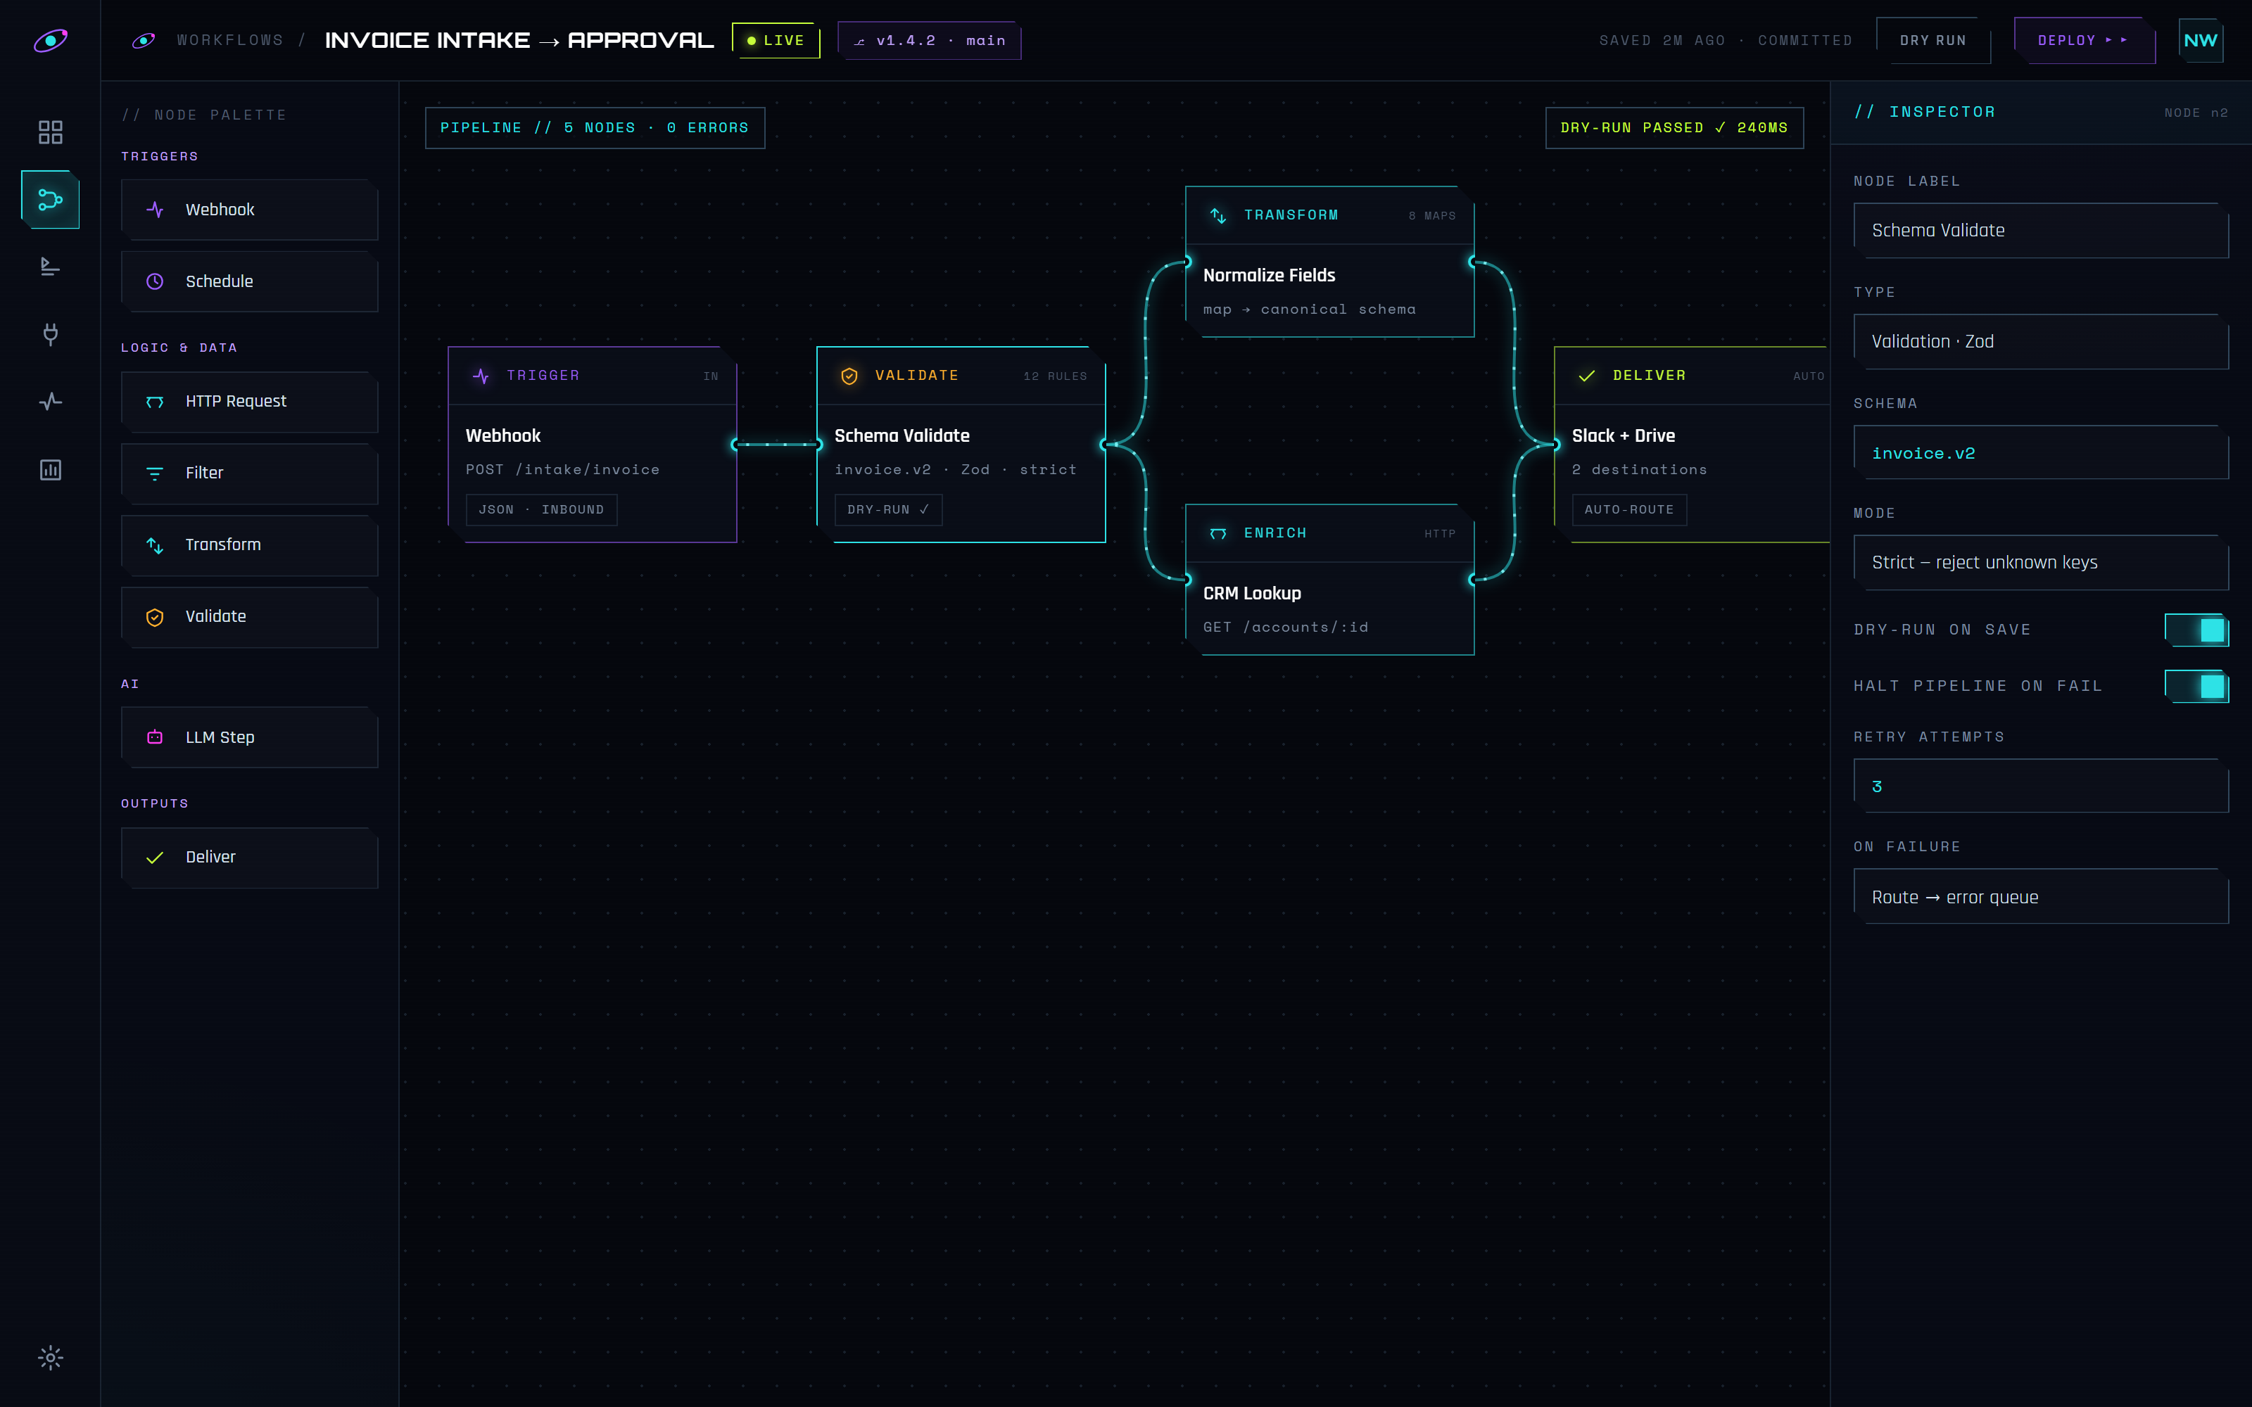Click the LLM Step bot icon

coord(155,737)
